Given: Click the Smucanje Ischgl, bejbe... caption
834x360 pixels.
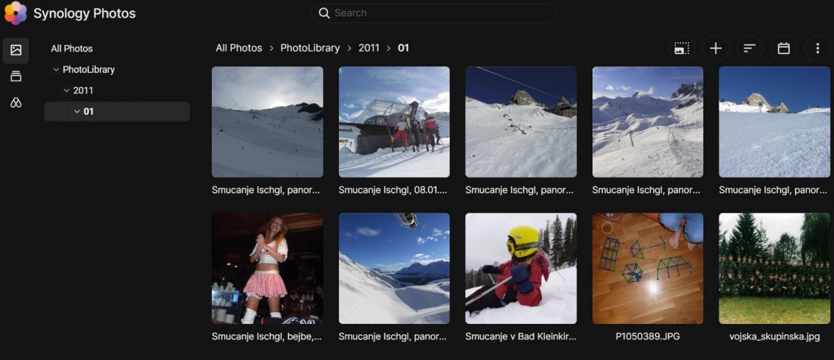Looking at the screenshot, I should [x=268, y=336].
